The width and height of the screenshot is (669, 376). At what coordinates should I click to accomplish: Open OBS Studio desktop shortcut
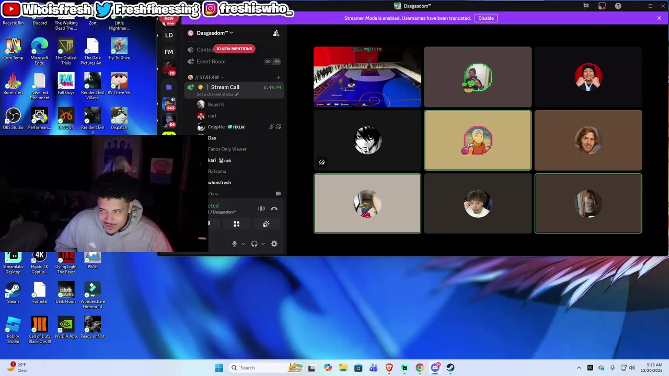point(13,119)
